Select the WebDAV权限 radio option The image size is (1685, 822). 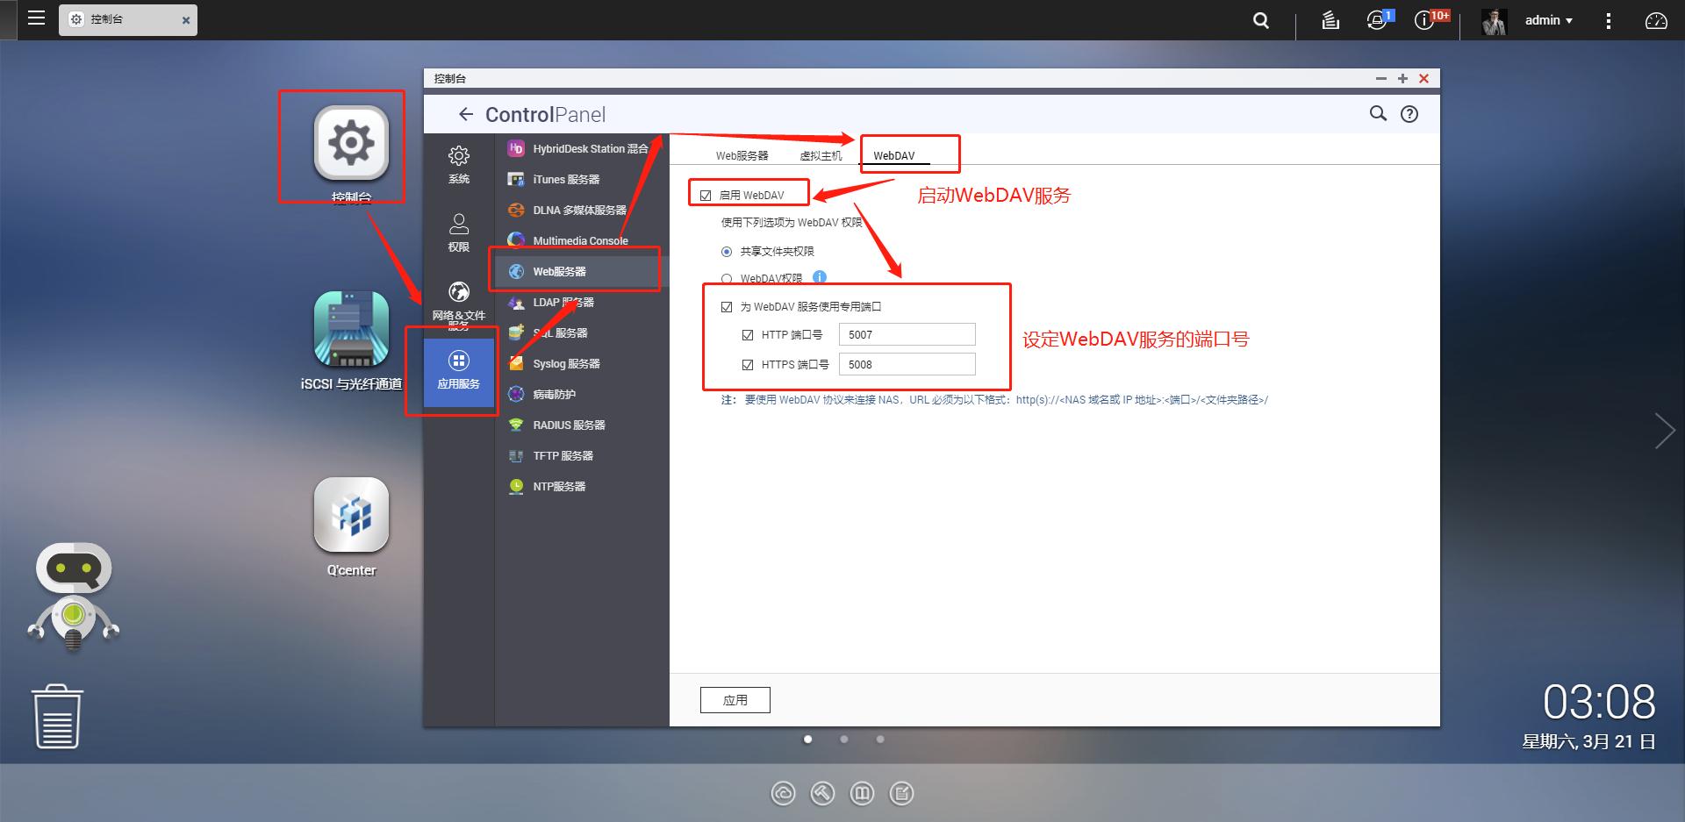coord(726,278)
